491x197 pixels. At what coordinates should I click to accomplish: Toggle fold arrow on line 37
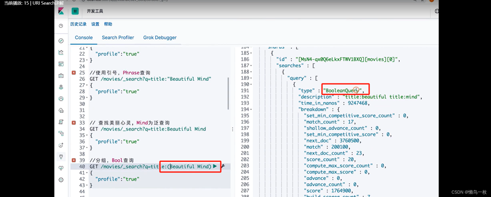click(87, 148)
